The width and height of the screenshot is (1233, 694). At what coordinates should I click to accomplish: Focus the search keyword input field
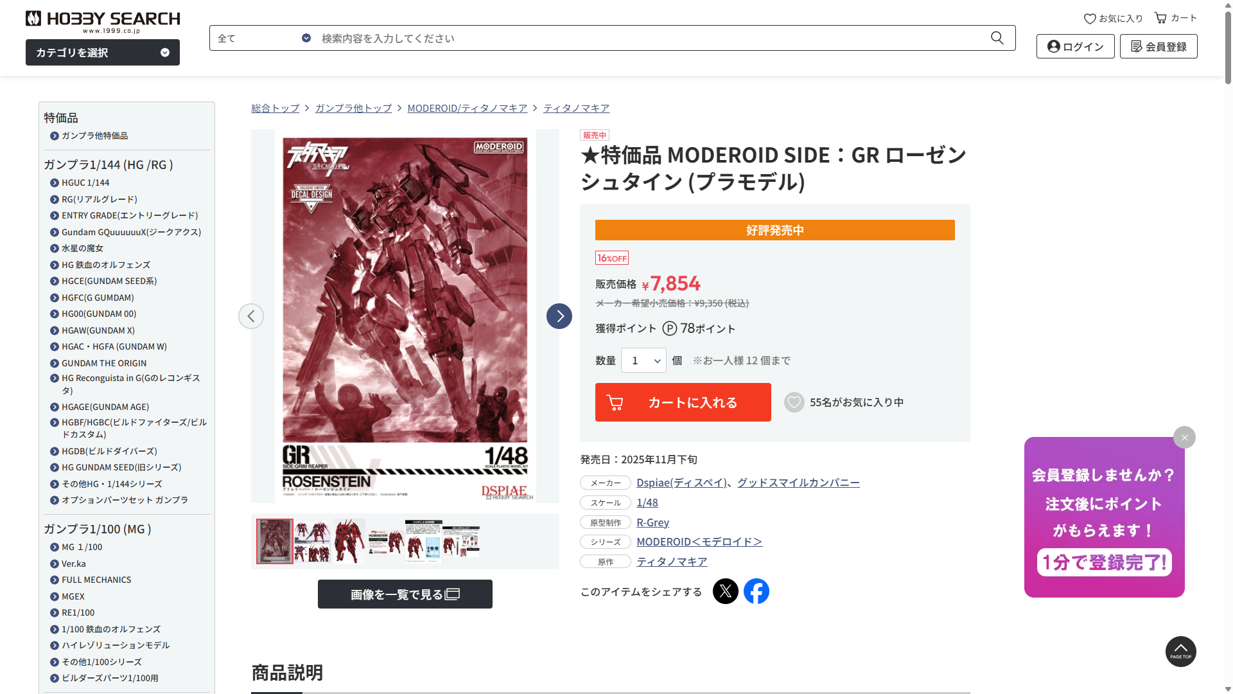(x=652, y=39)
